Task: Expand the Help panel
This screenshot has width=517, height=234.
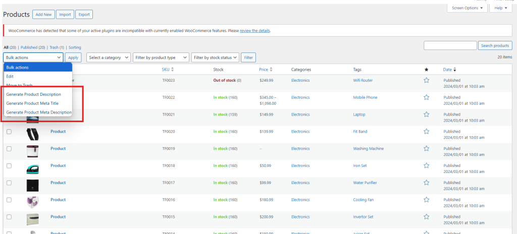Action: click(501, 8)
